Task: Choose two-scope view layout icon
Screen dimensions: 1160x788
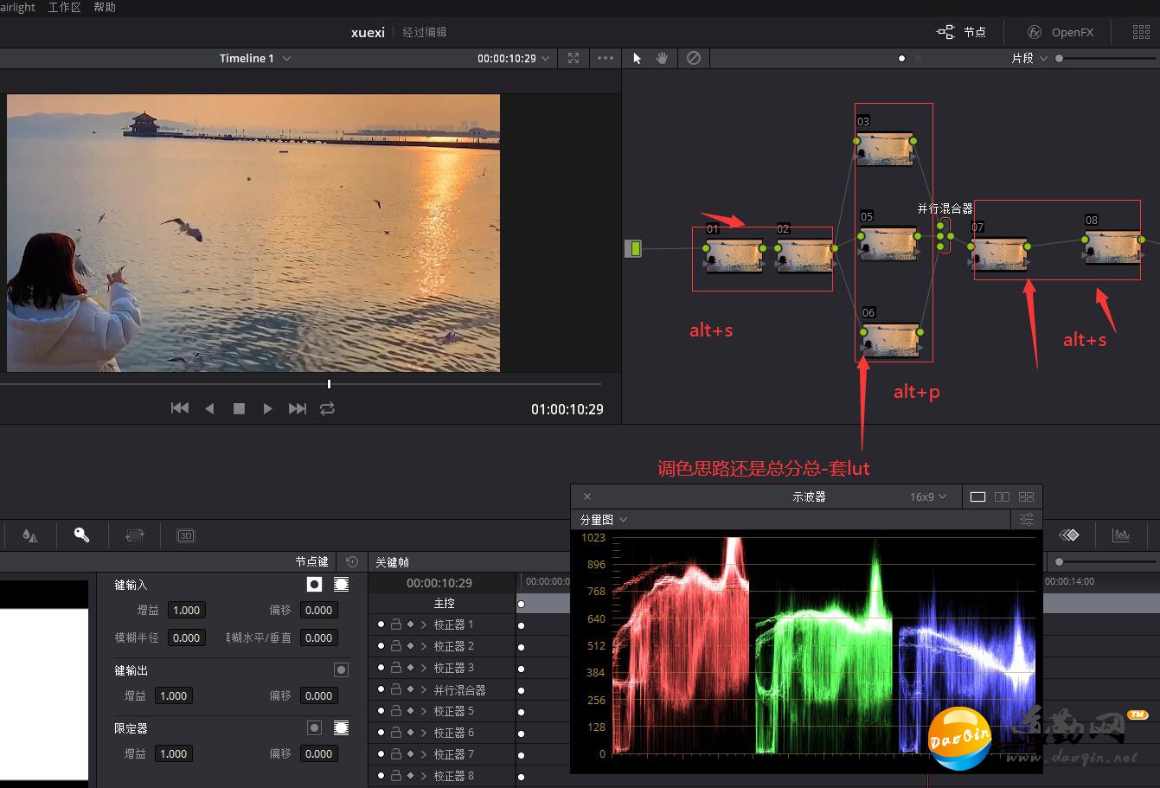Action: coord(1003,497)
